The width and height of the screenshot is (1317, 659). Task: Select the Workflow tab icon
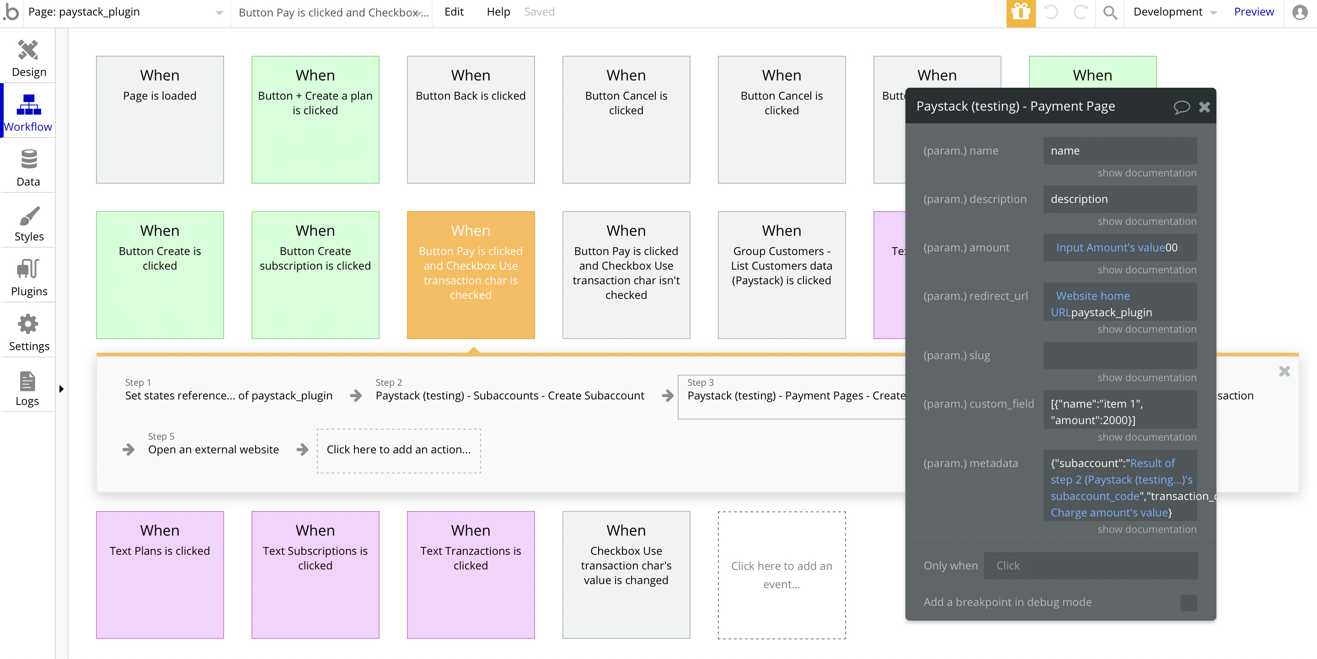click(x=28, y=105)
